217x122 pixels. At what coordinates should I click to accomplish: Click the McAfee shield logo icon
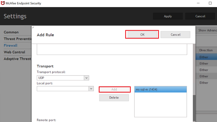tap(3, 3)
